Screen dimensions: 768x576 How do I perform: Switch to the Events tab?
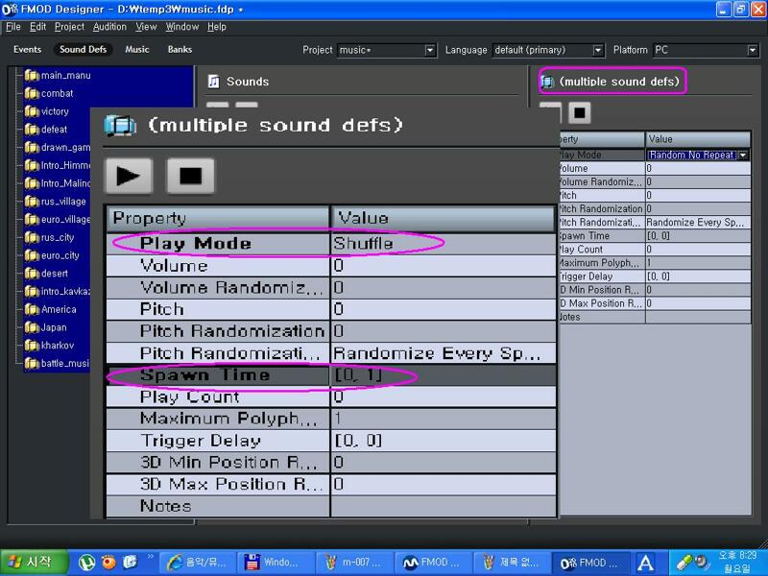coord(28,50)
